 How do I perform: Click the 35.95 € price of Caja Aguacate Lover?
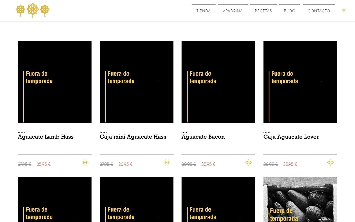(x=290, y=164)
